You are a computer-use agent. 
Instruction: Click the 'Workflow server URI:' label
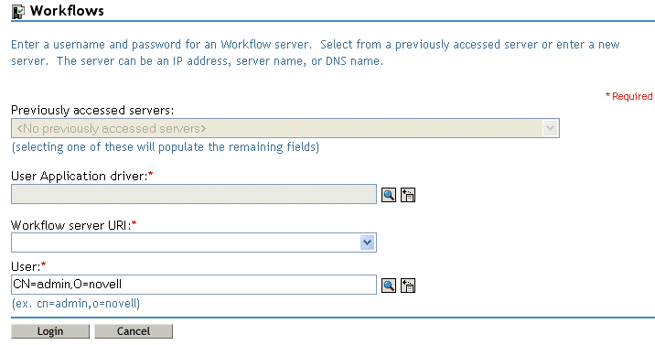tap(73, 225)
